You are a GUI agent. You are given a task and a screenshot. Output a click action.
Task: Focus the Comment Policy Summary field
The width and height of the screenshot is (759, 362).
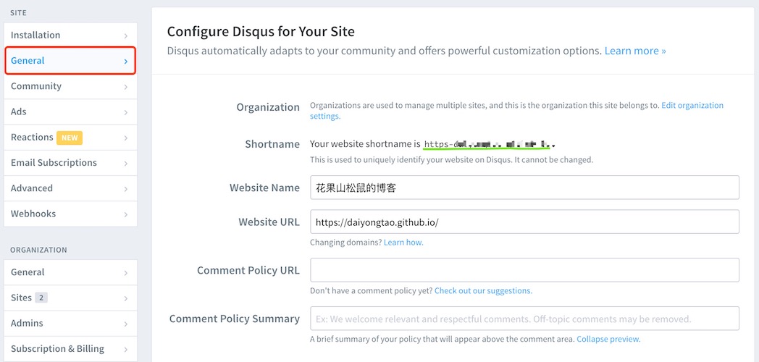[524, 319]
